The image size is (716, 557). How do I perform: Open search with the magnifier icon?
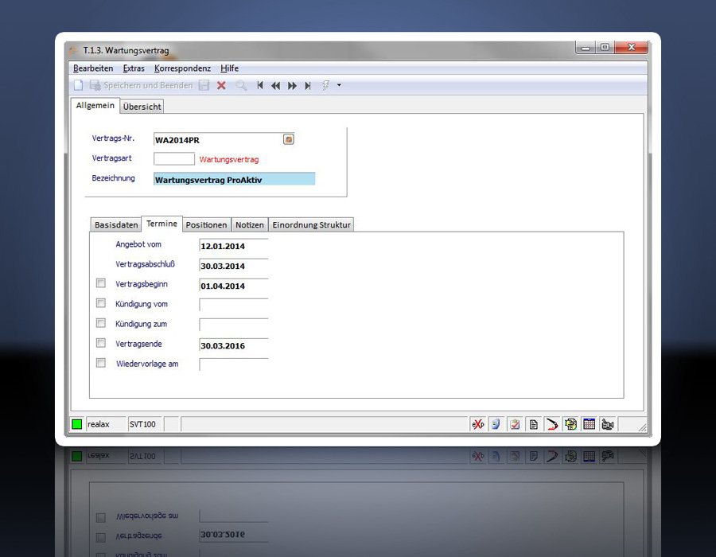click(x=241, y=85)
